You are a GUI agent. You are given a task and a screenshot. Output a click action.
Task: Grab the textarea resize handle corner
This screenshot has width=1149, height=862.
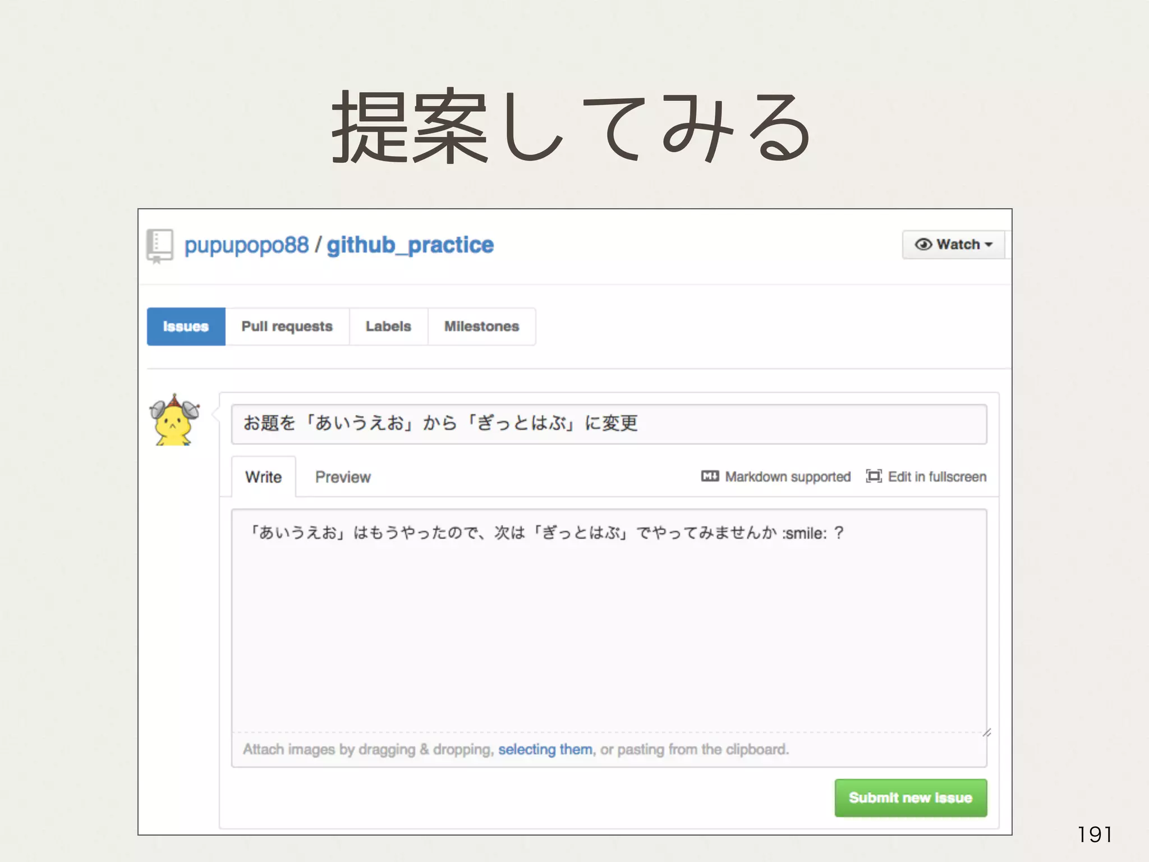(x=987, y=732)
